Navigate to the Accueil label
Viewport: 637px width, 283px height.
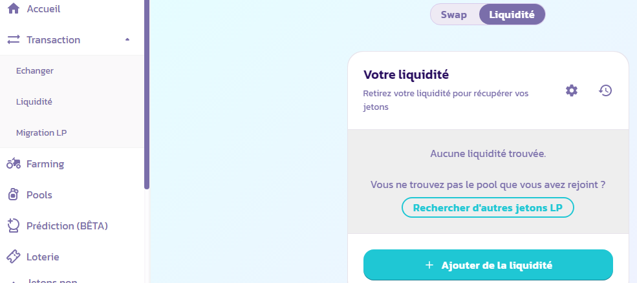click(x=43, y=8)
